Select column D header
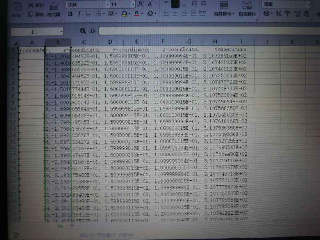Viewport: 320px width, 240px height. tap(110, 42)
